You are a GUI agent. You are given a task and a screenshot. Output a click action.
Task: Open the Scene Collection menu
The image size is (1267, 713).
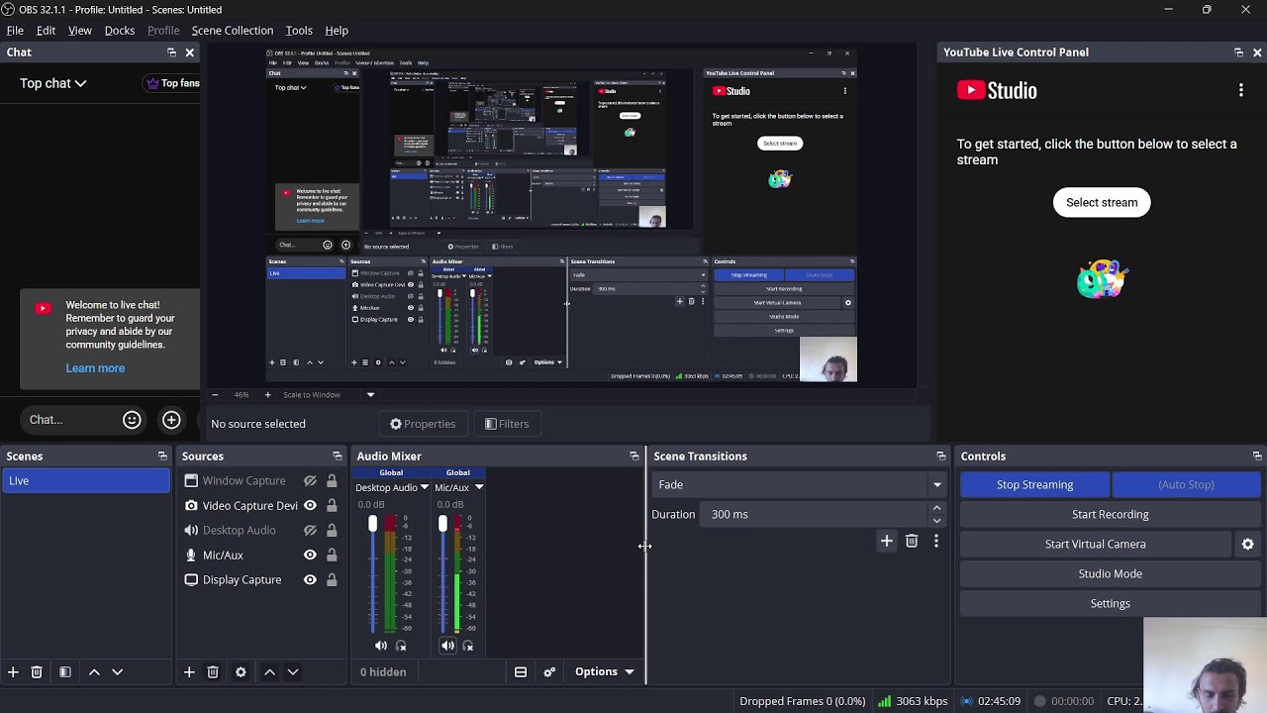(x=233, y=31)
